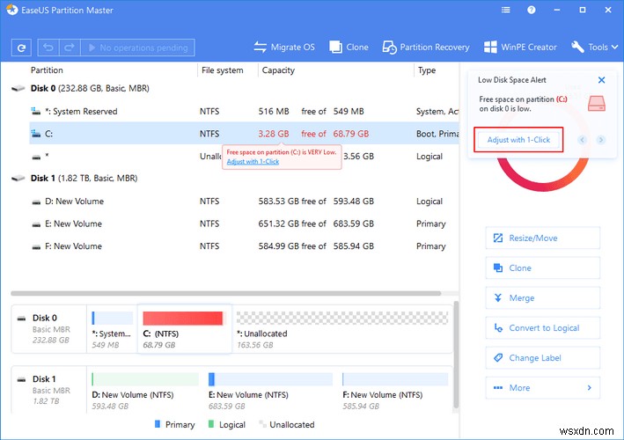
Task: Select E: New Volume row
Action: [244, 224]
